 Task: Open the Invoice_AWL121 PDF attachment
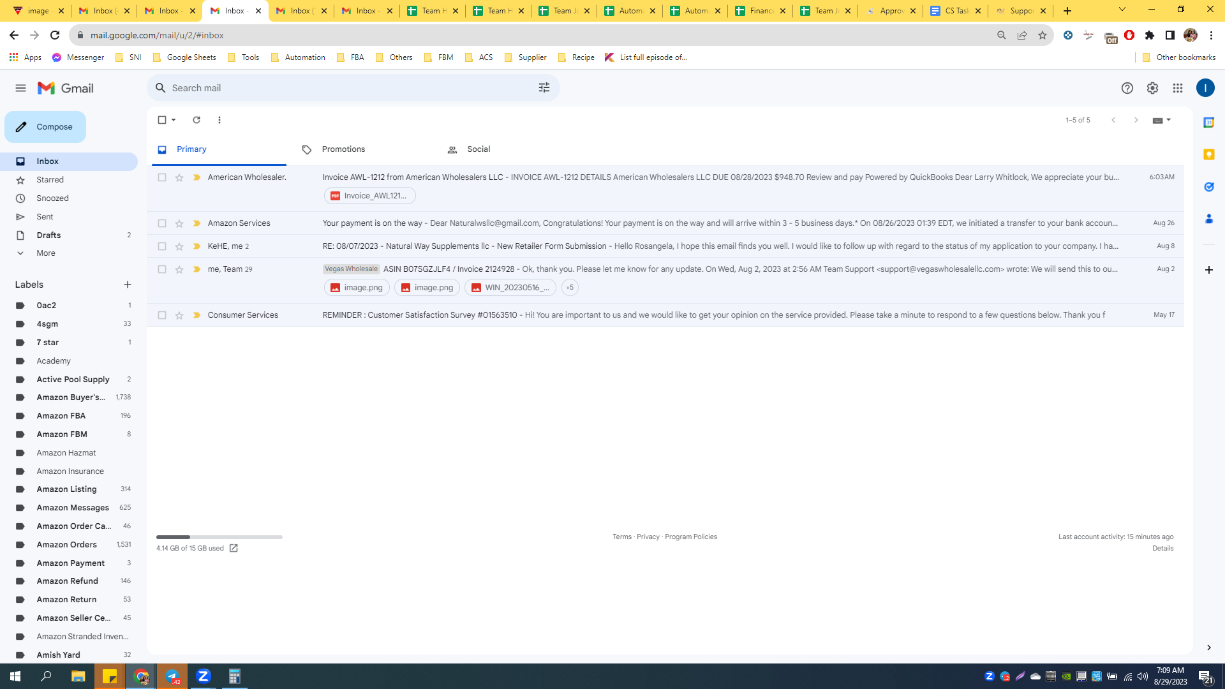[x=370, y=196]
